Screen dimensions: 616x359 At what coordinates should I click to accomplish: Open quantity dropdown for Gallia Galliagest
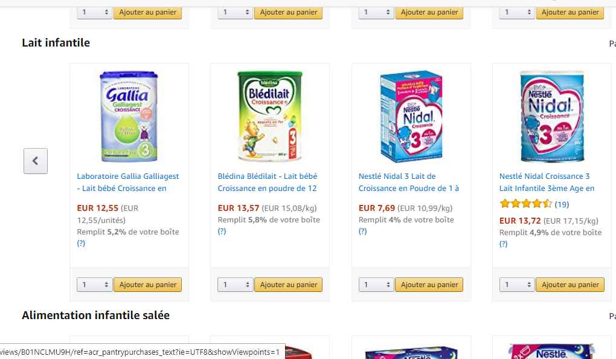click(95, 285)
